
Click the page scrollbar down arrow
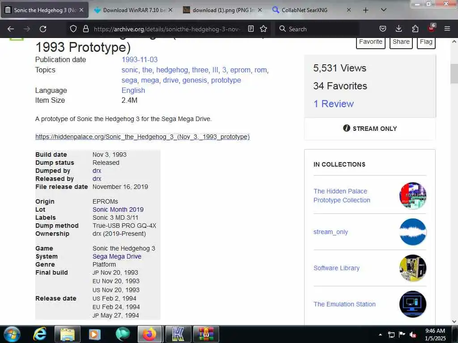[x=454, y=322]
